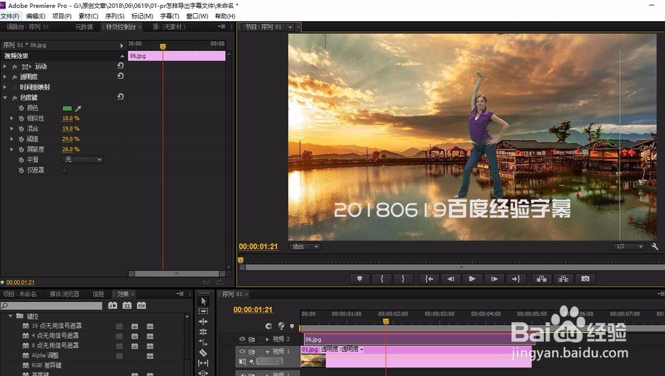665x376 pixels.
Task: Open the 平滑 dropdown set to 无
Action: pos(82,160)
